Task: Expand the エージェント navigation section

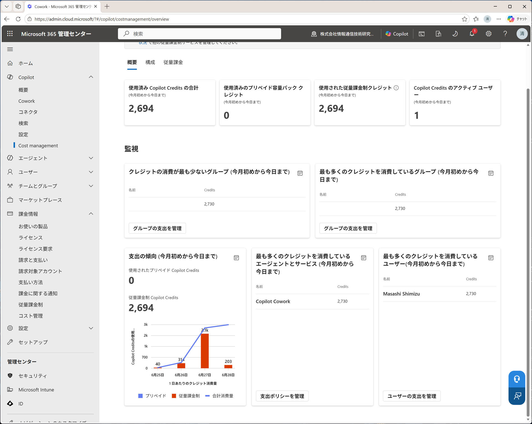Action: click(91, 158)
